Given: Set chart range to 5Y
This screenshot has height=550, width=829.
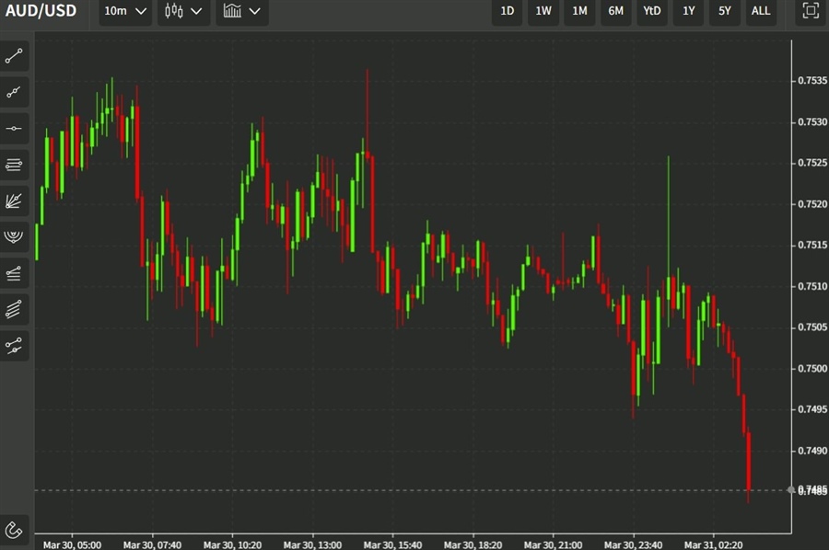Looking at the screenshot, I should click(x=724, y=11).
